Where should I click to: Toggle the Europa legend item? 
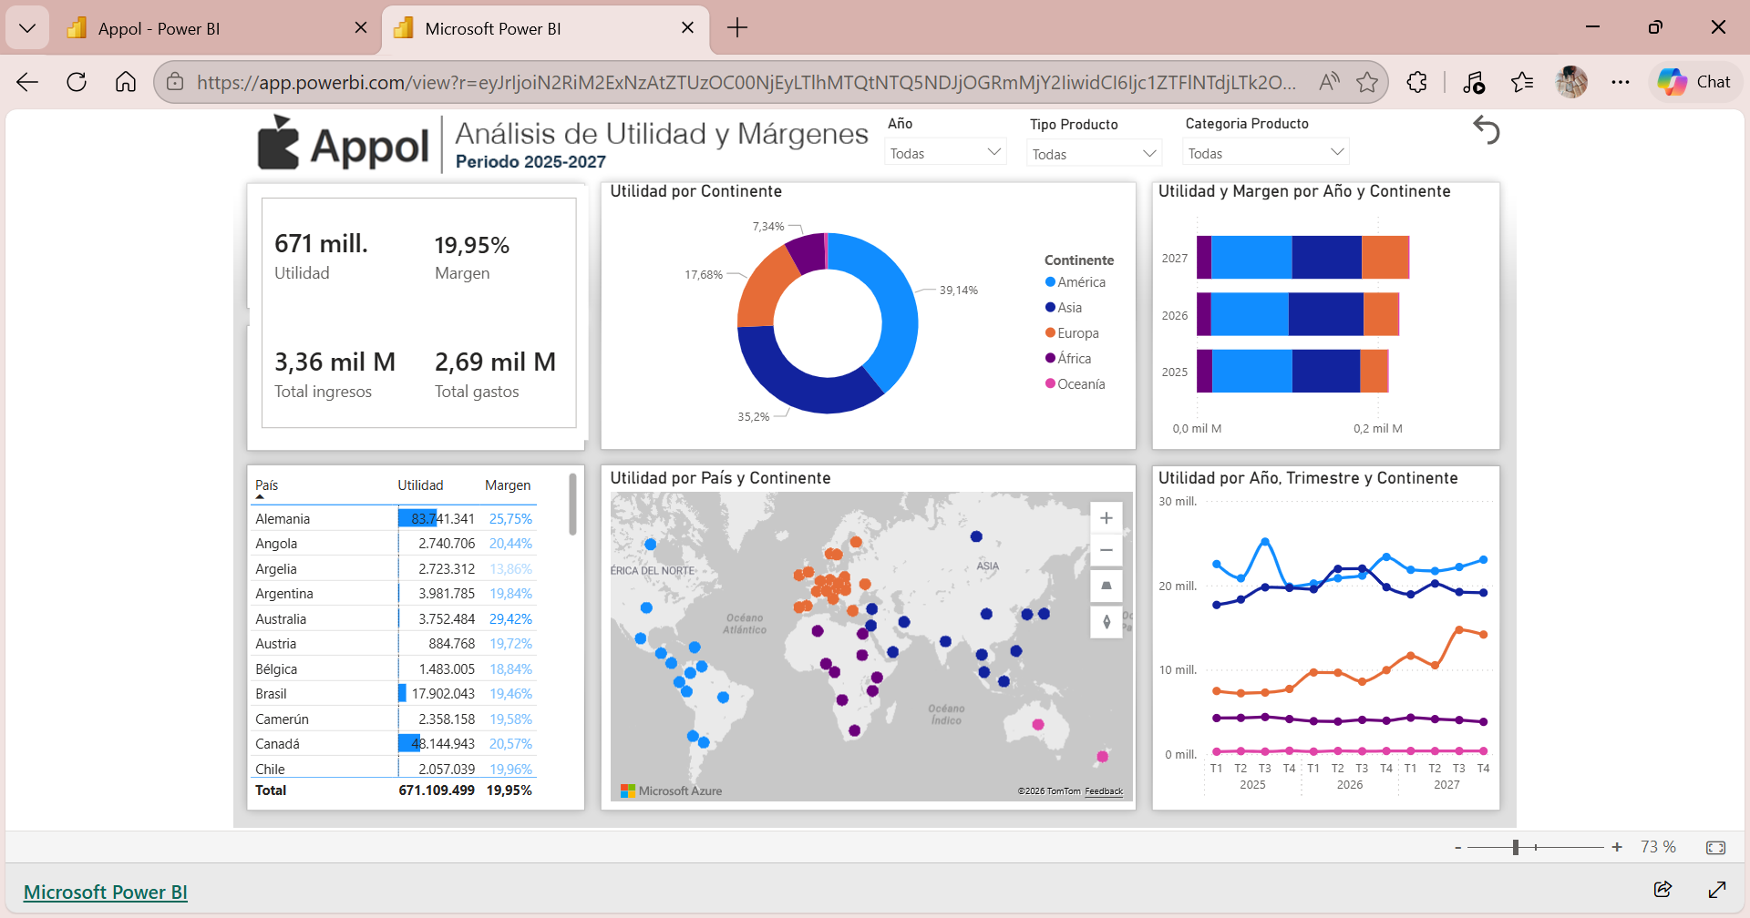pos(1072,333)
